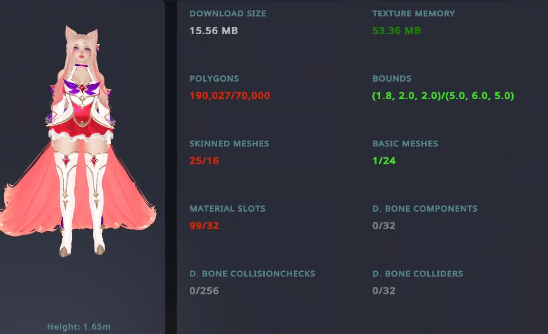Click the BASIC MESHES label
The width and height of the screenshot is (548, 334).
(405, 143)
